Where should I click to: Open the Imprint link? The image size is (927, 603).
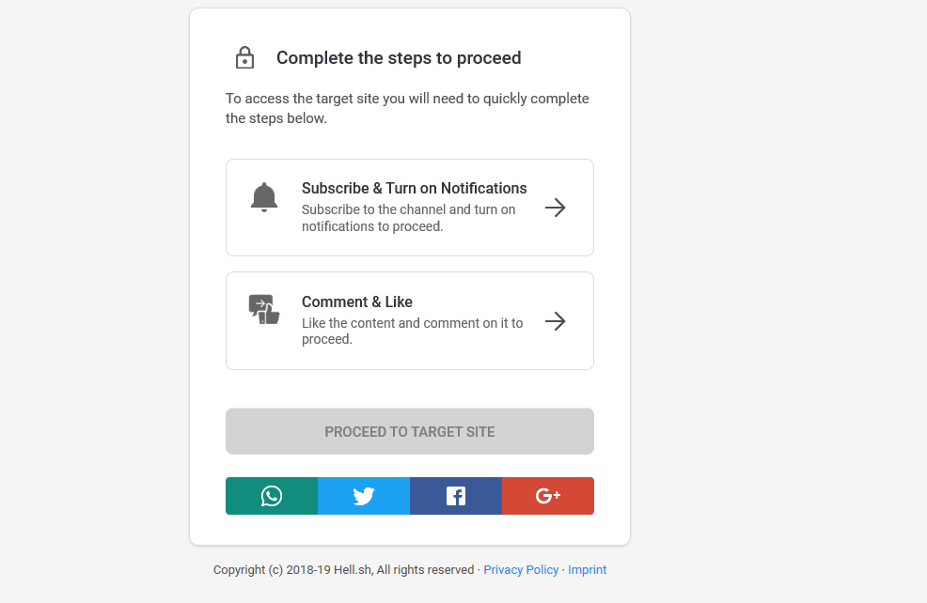pos(587,570)
